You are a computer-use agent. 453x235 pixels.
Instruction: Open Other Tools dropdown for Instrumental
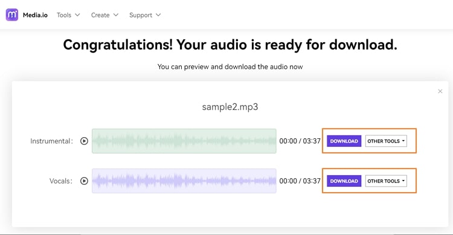click(386, 141)
